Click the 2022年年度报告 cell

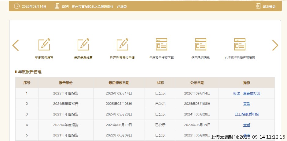[66, 125]
